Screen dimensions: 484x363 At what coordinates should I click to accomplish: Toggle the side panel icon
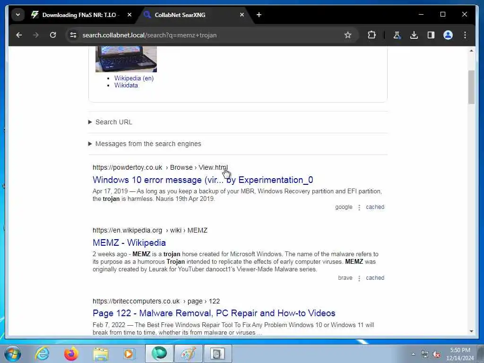pyautogui.click(x=431, y=35)
